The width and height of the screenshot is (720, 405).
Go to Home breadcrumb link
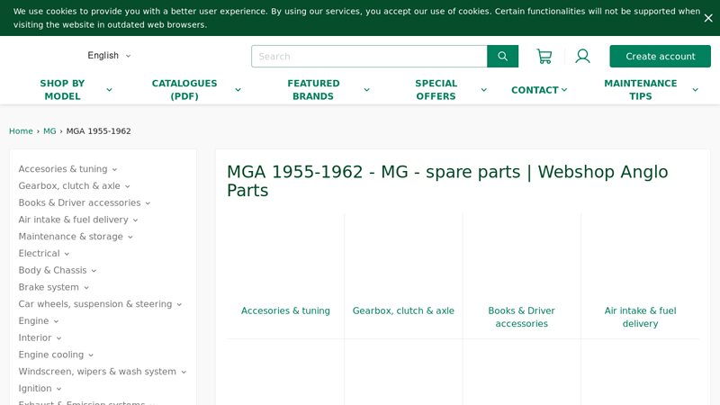21,130
